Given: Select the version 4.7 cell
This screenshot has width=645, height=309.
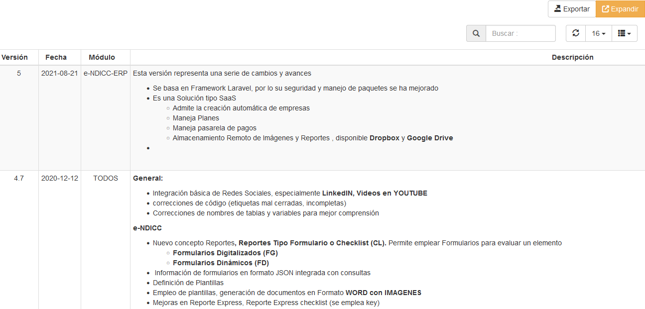Looking at the screenshot, I should coord(19,178).
